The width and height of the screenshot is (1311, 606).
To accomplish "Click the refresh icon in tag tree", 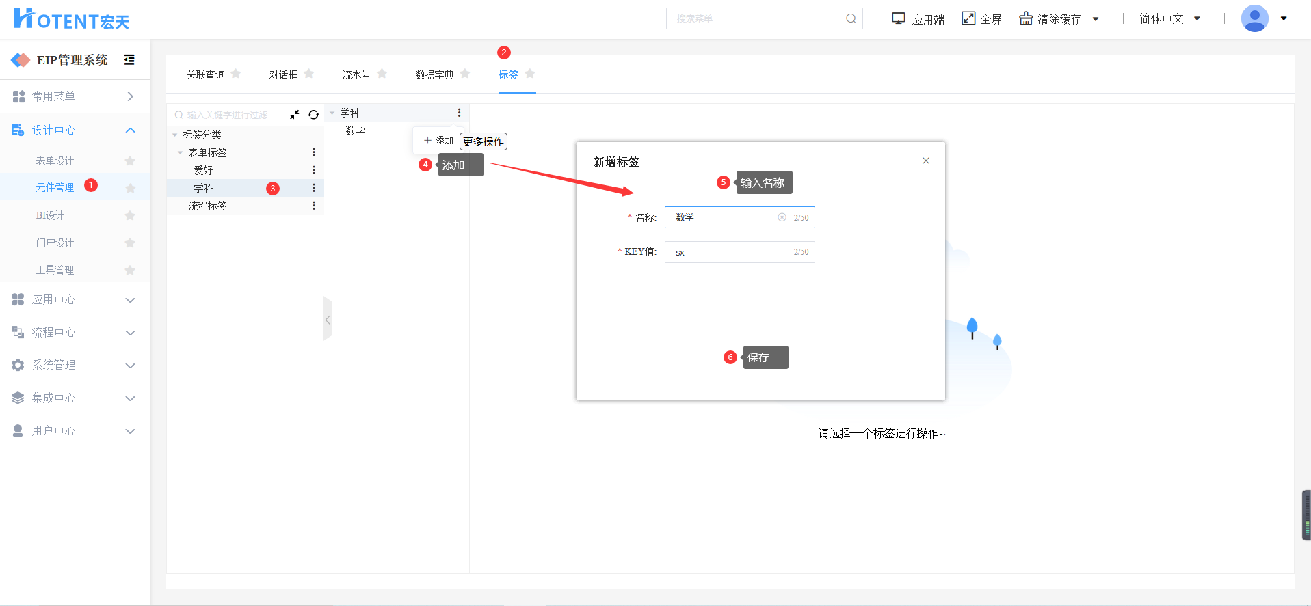I will (313, 115).
